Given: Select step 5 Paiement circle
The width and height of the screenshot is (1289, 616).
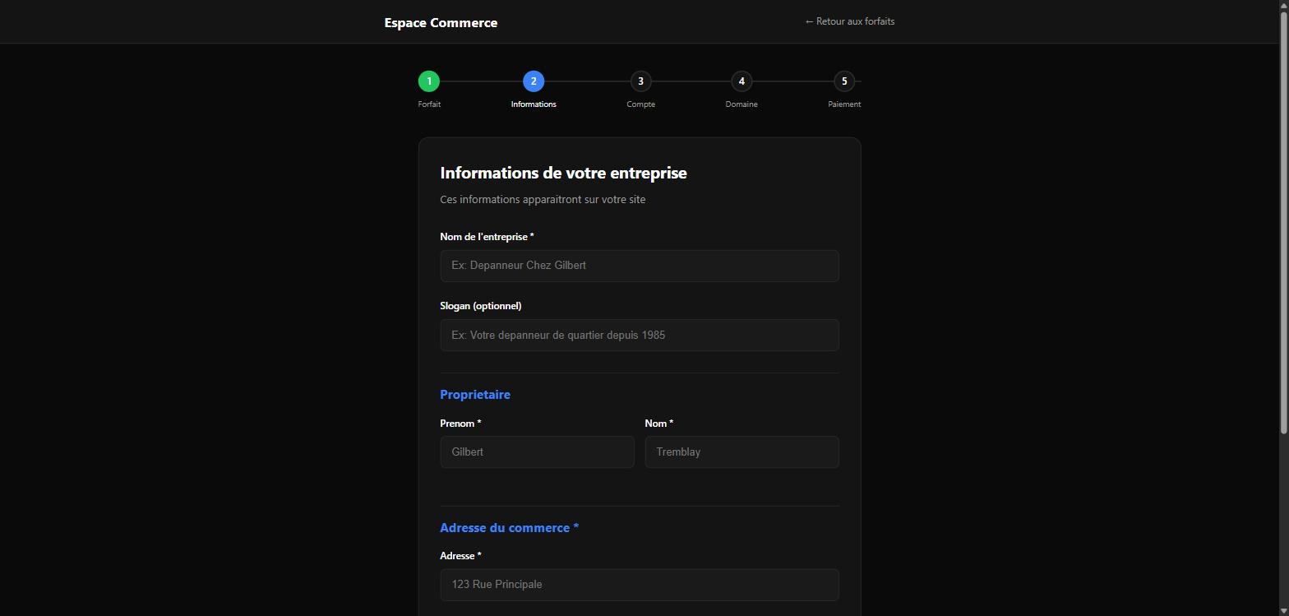Looking at the screenshot, I should (x=844, y=81).
